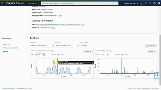Click the Reset charts button
Screen dimensions: 161x90
[151, 46]
